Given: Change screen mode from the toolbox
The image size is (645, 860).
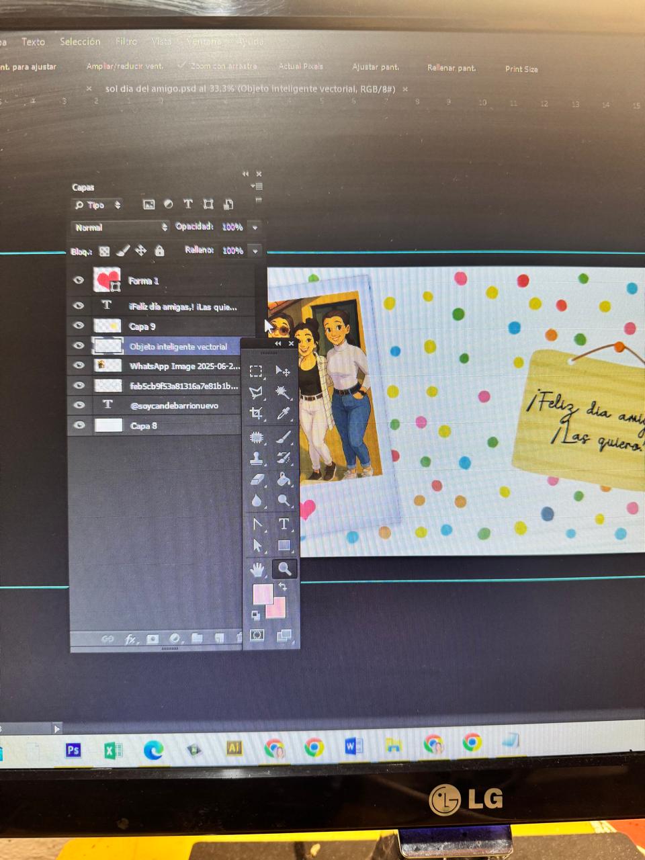Looking at the screenshot, I should (284, 635).
